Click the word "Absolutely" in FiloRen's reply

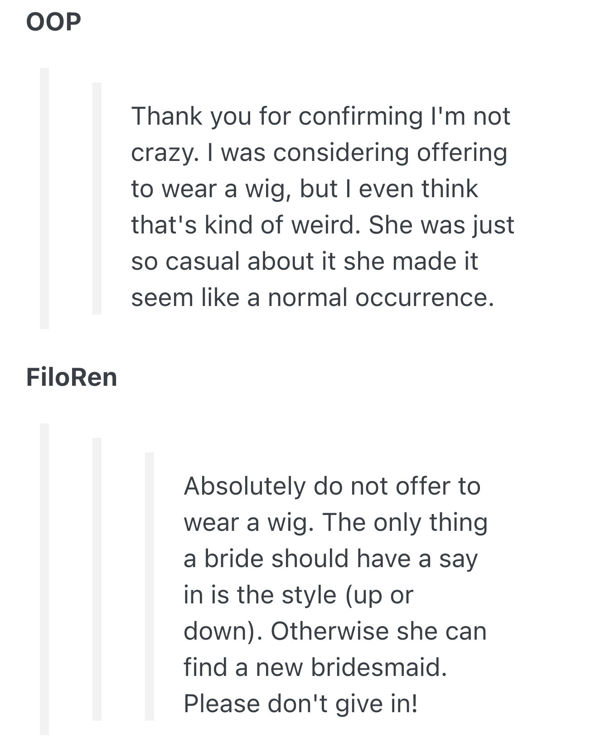[x=245, y=486]
